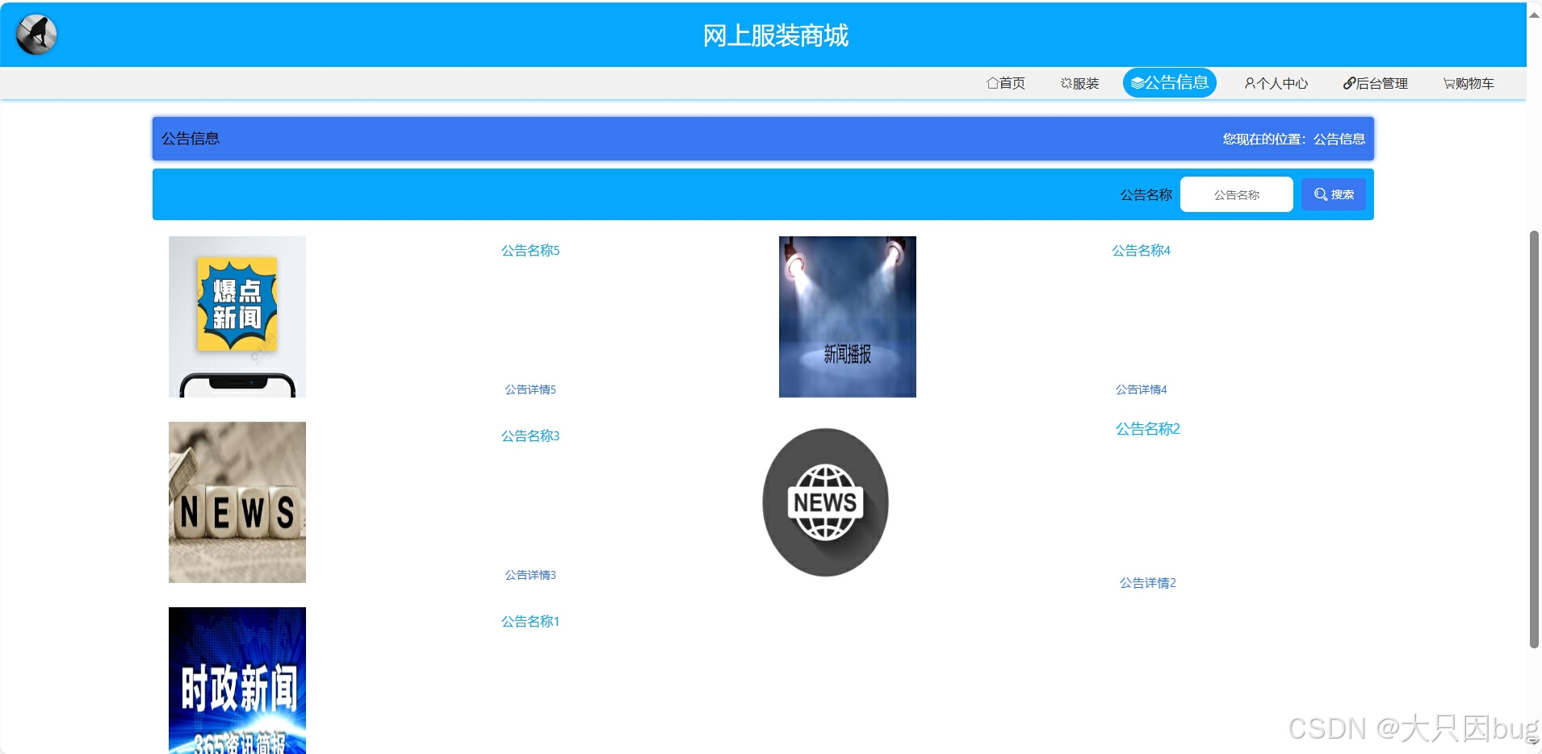Click the site logo avatar

click(36, 35)
